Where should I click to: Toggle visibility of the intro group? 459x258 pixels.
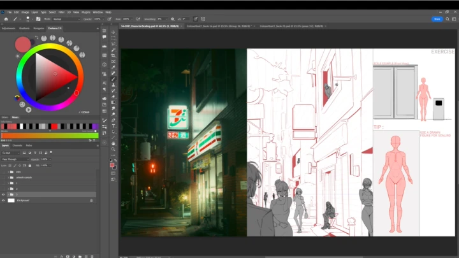(x=3, y=172)
